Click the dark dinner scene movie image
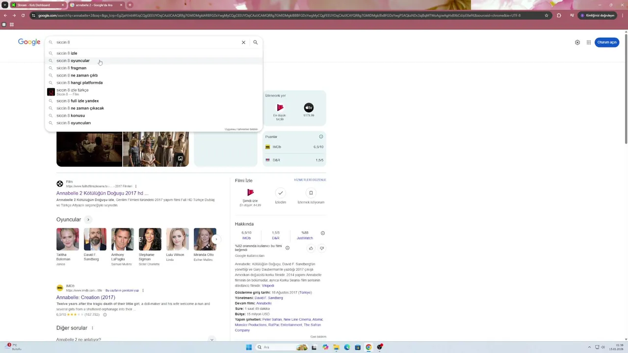Screen dimensions: 628x353 89,149
